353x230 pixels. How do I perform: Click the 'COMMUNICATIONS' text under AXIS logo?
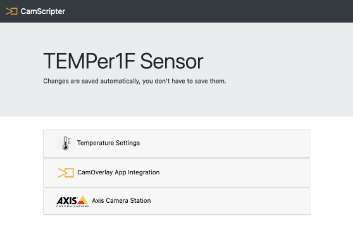click(72, 206)
